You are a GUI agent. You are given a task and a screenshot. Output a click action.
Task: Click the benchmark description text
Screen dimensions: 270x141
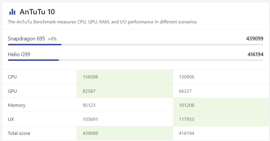coord(102,22)
